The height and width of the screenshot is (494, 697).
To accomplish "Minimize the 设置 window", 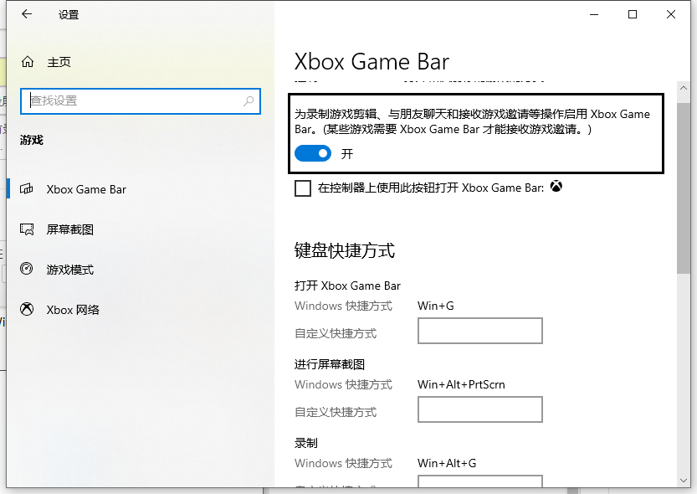I will [594, 14].
